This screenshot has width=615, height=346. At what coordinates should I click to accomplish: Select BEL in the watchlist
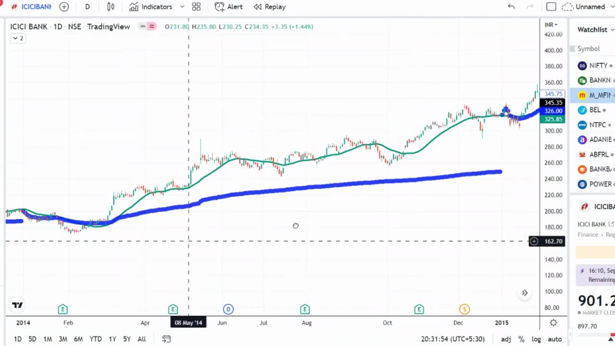pyautogui.click(x=592, y=110)
